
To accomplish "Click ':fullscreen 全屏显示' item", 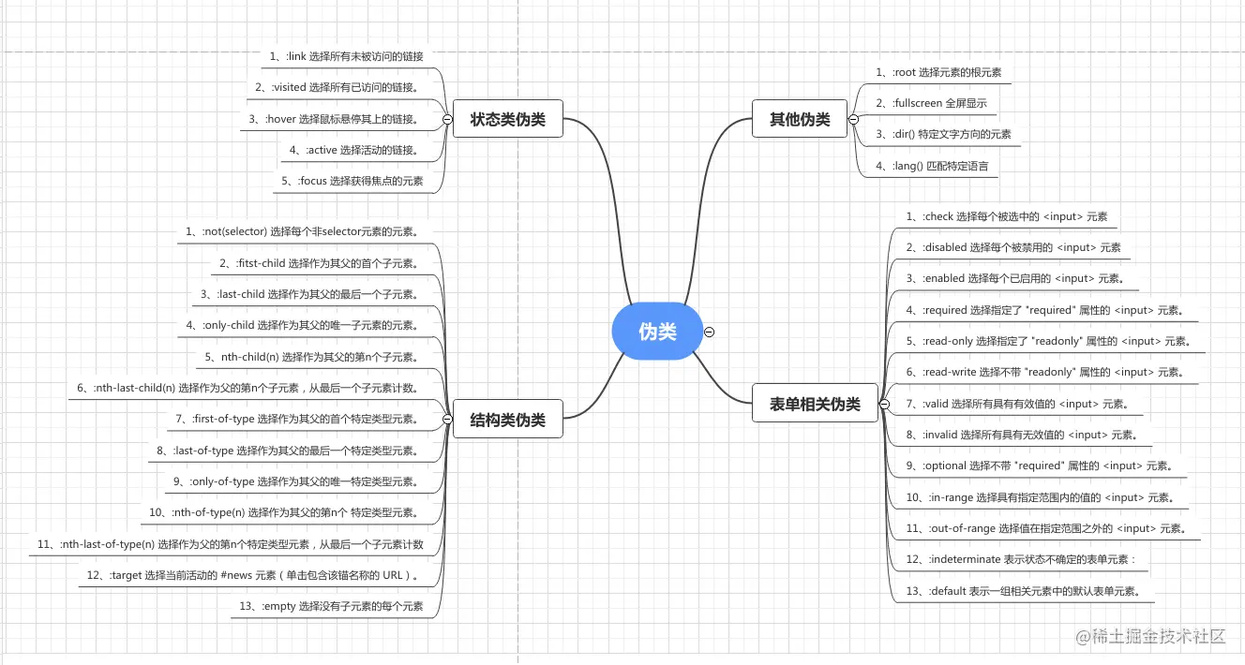I will click(x=931, y=103).
